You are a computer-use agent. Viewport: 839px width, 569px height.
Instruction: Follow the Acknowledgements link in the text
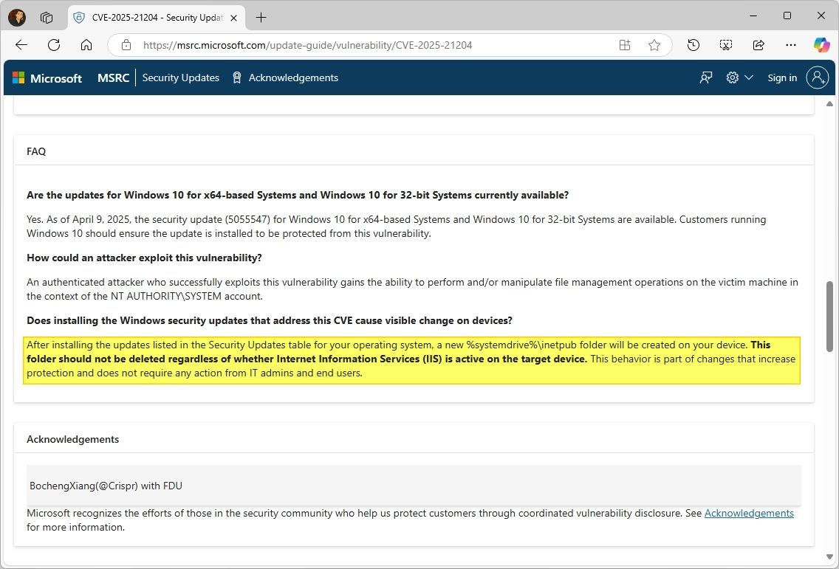point(749,513)
